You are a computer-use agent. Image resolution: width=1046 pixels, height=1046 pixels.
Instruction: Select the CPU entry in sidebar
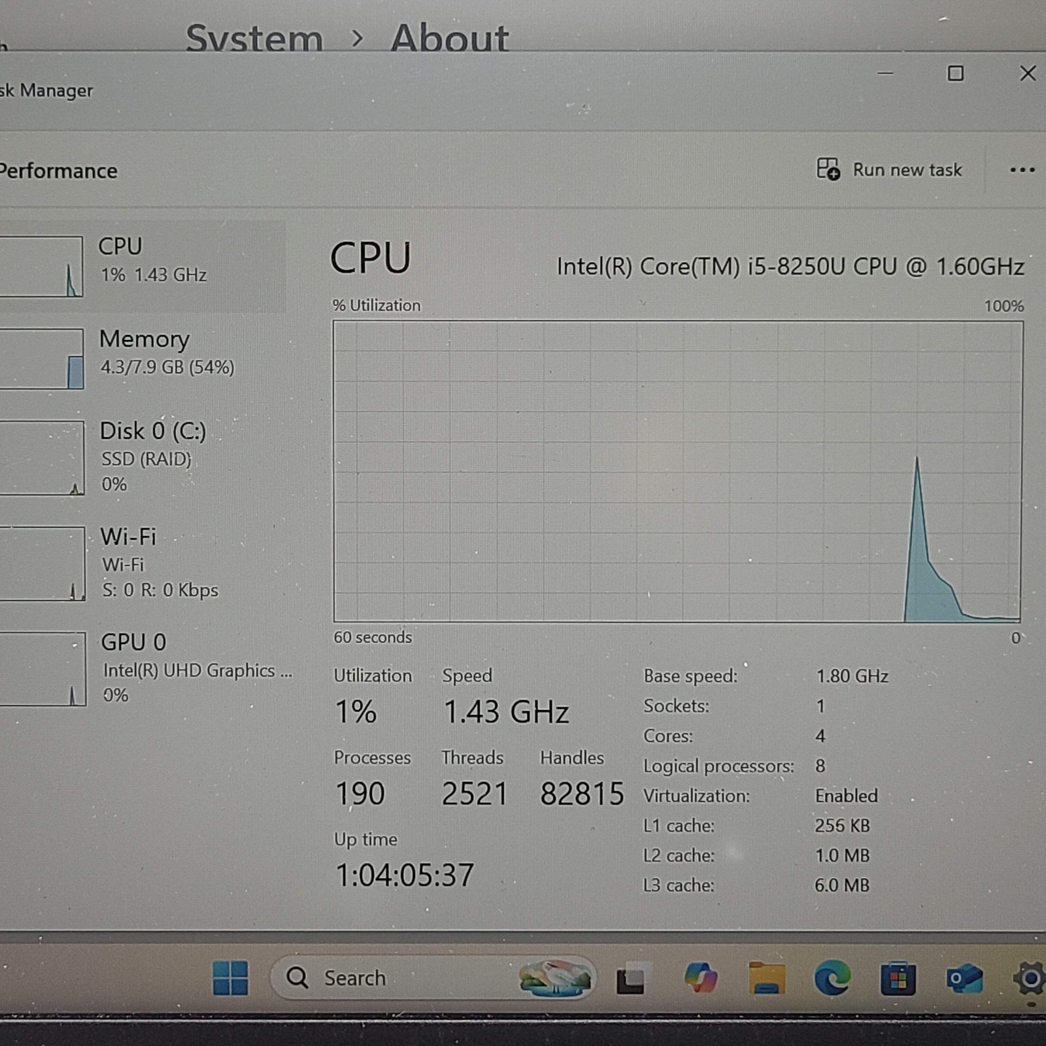tap(143, 266)
